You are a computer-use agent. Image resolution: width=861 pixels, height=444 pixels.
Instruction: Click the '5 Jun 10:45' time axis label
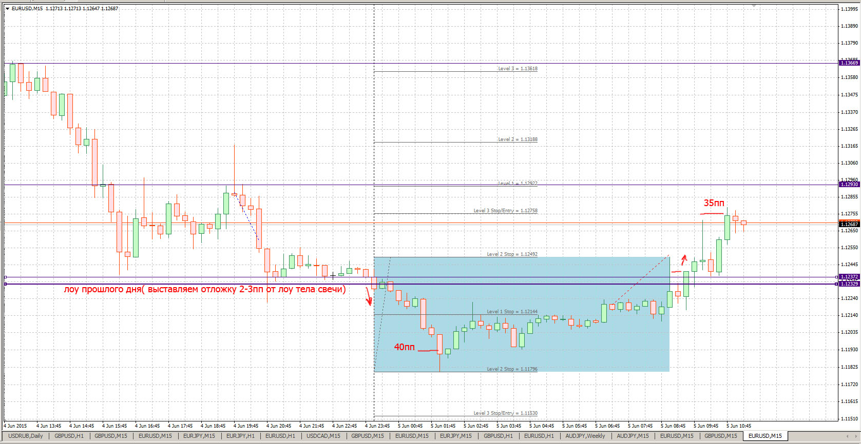739,426
